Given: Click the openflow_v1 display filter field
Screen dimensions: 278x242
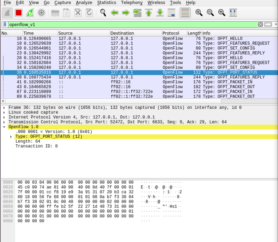Looking at the screenshot, I should (x=133, y=24).
